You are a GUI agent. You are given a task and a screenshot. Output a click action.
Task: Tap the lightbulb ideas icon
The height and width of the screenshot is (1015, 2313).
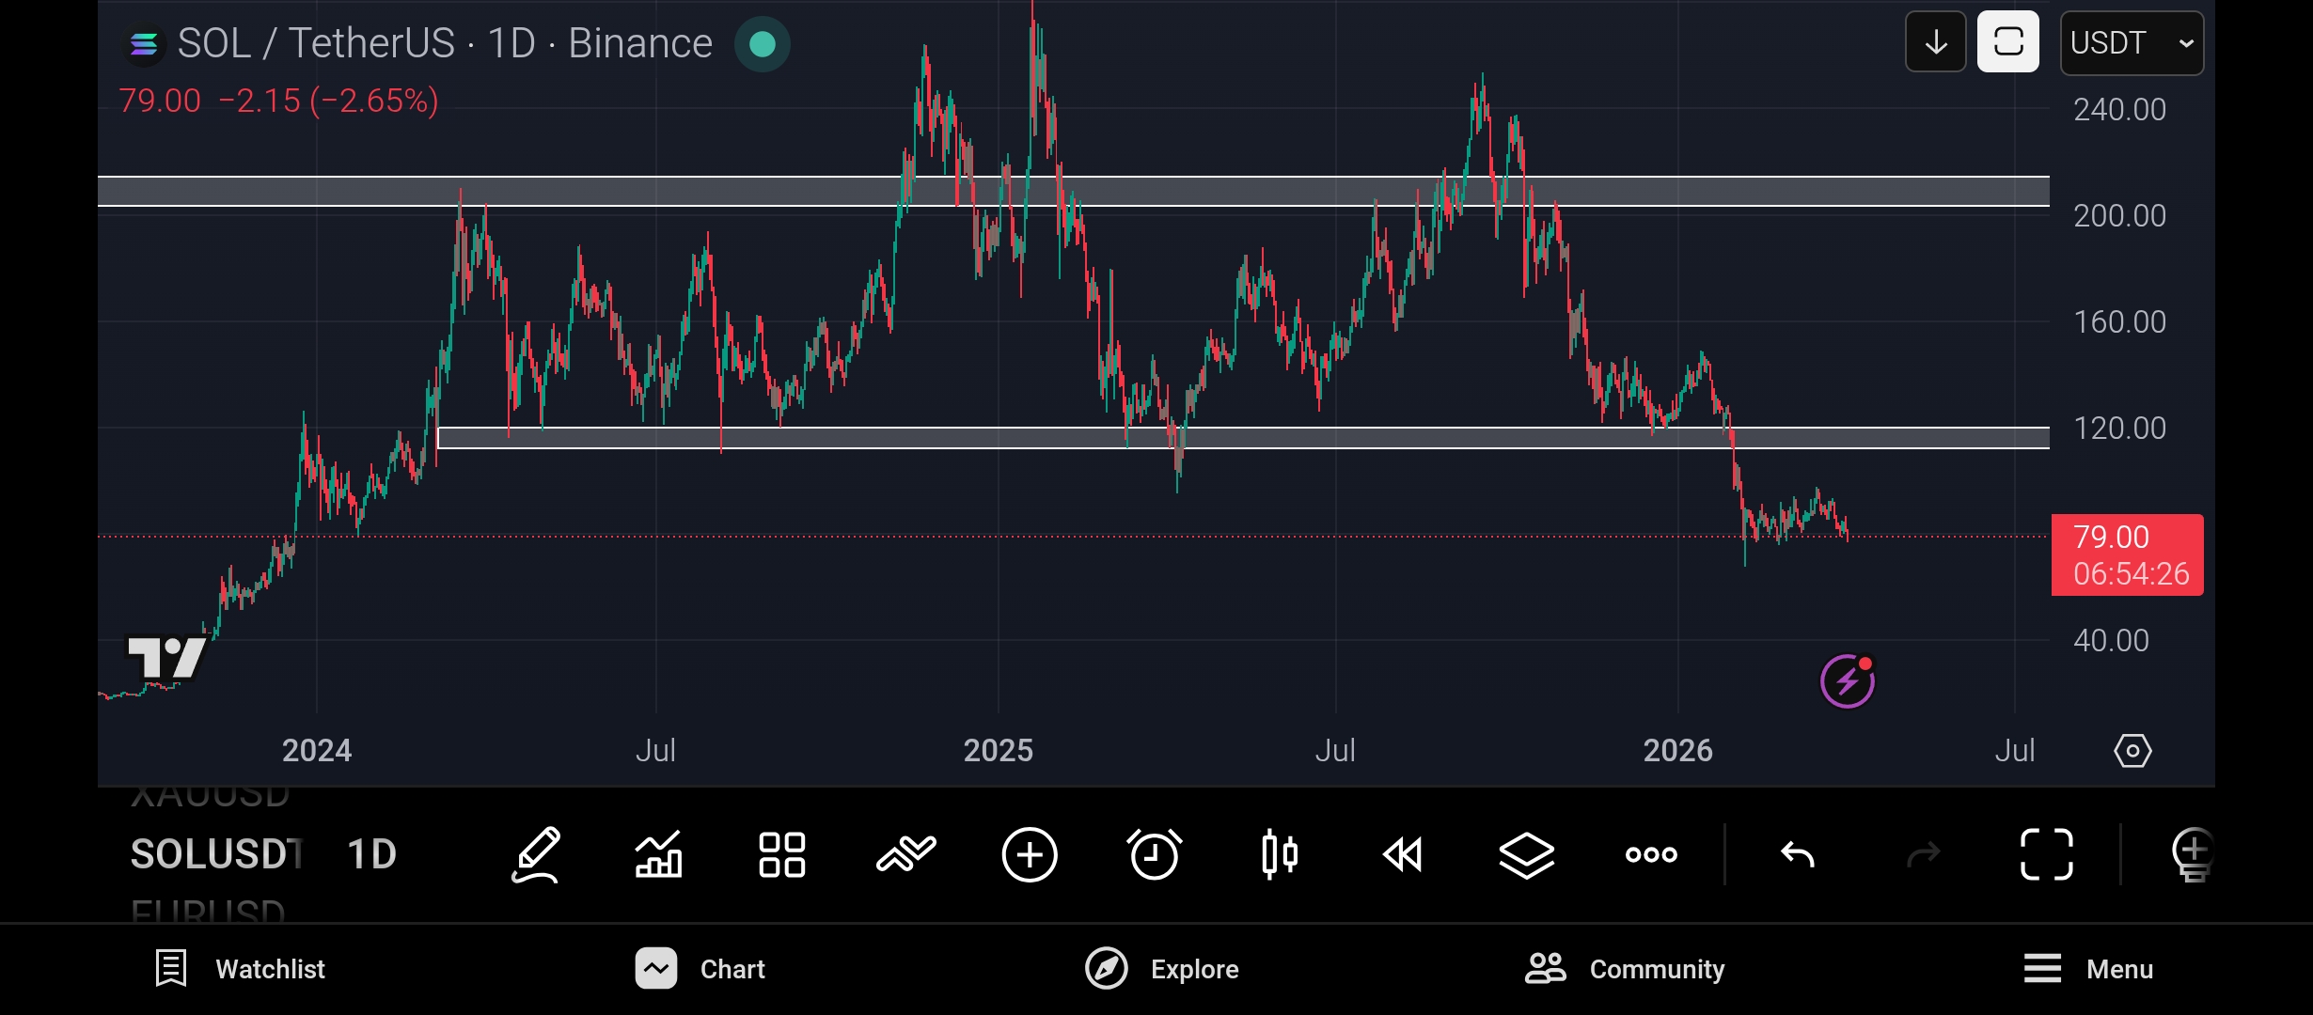tap(2193, 854)
